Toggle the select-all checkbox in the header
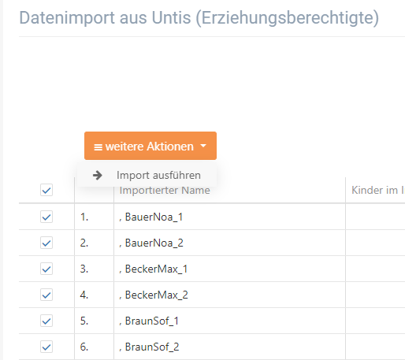The height and width of the screenshot is (360, 405). pos(46,190)
